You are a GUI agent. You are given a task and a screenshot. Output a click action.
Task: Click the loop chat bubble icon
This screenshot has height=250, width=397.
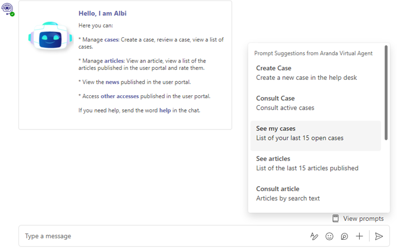(344, 236)
